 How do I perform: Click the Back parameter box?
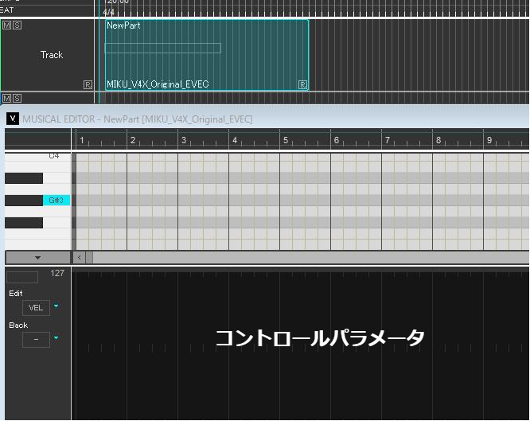point(36,340)
